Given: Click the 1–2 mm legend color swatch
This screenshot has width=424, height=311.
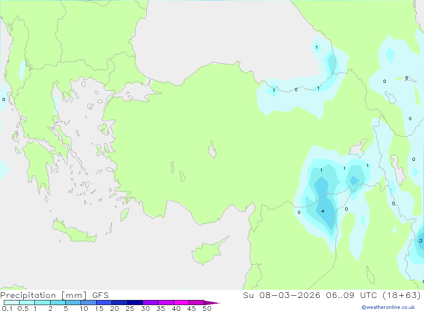Looking at the screenshot, I should tap(42, 303).
